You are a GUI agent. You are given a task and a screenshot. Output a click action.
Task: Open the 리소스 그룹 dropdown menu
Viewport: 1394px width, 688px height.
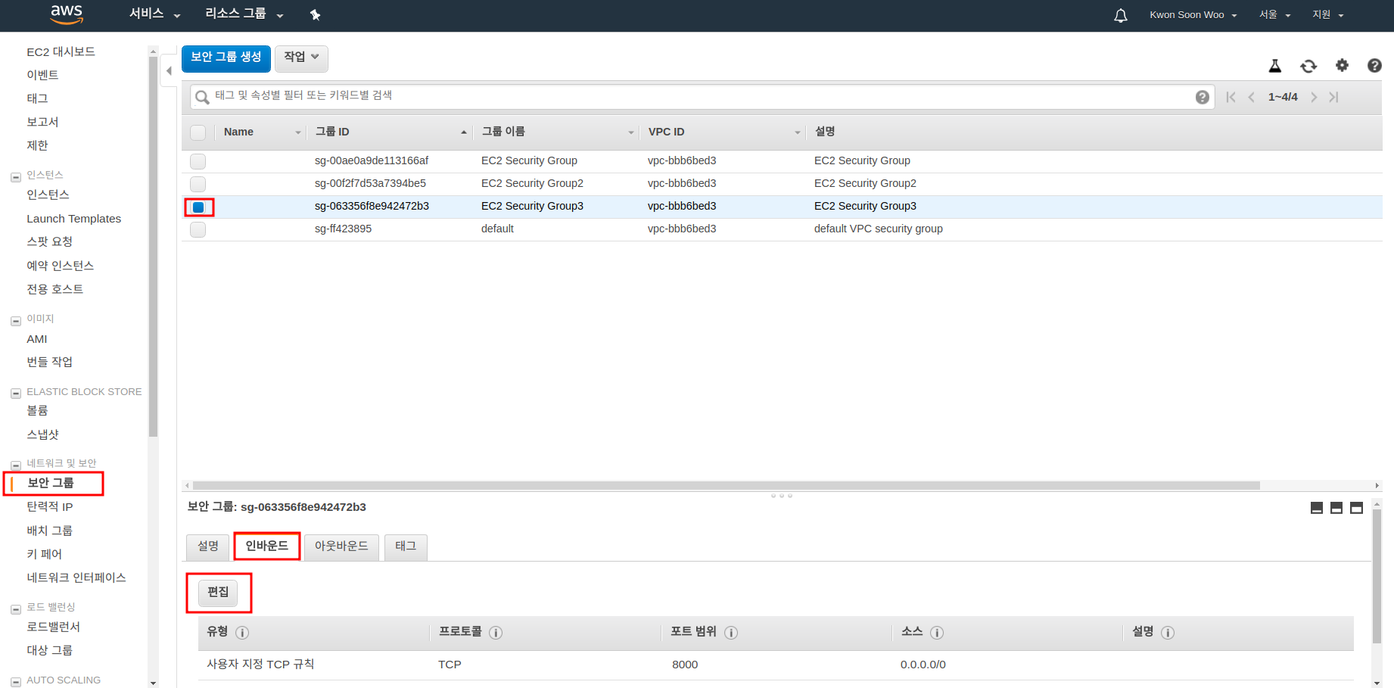(x=244, y=14)
